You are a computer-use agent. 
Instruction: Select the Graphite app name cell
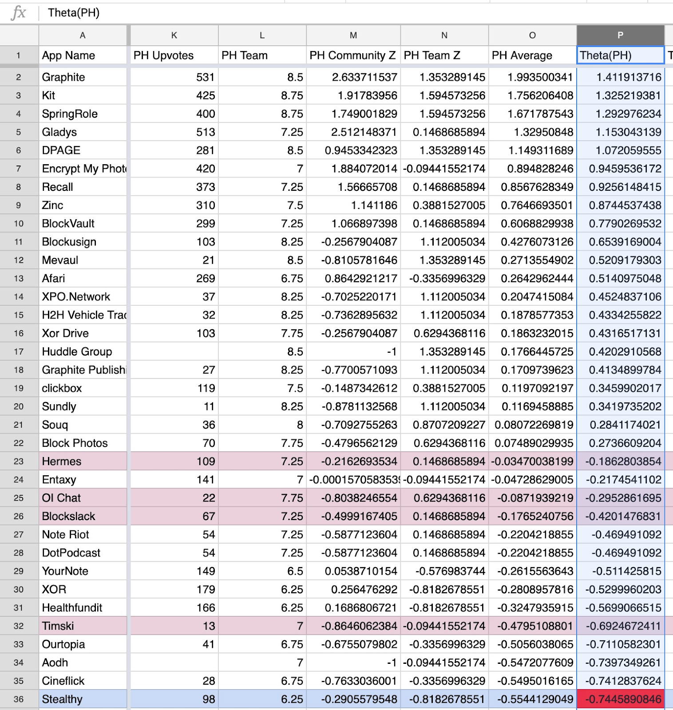coord(83,77)
